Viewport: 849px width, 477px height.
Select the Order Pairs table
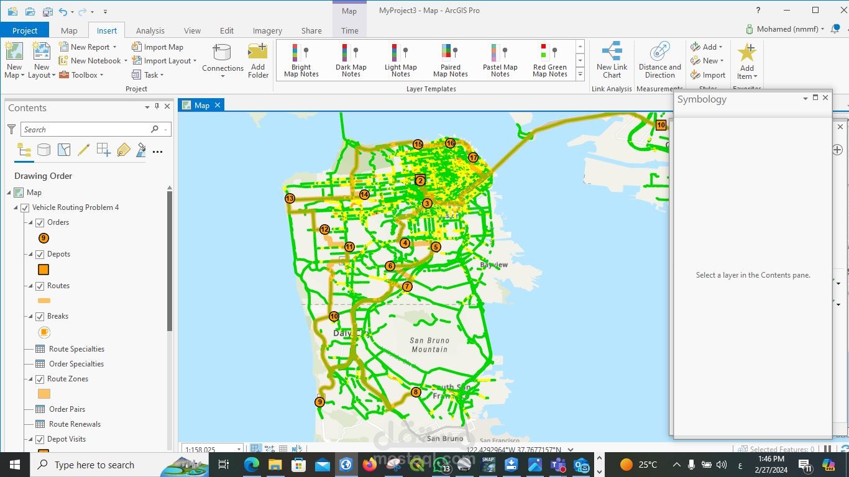(x=67, y=409)
